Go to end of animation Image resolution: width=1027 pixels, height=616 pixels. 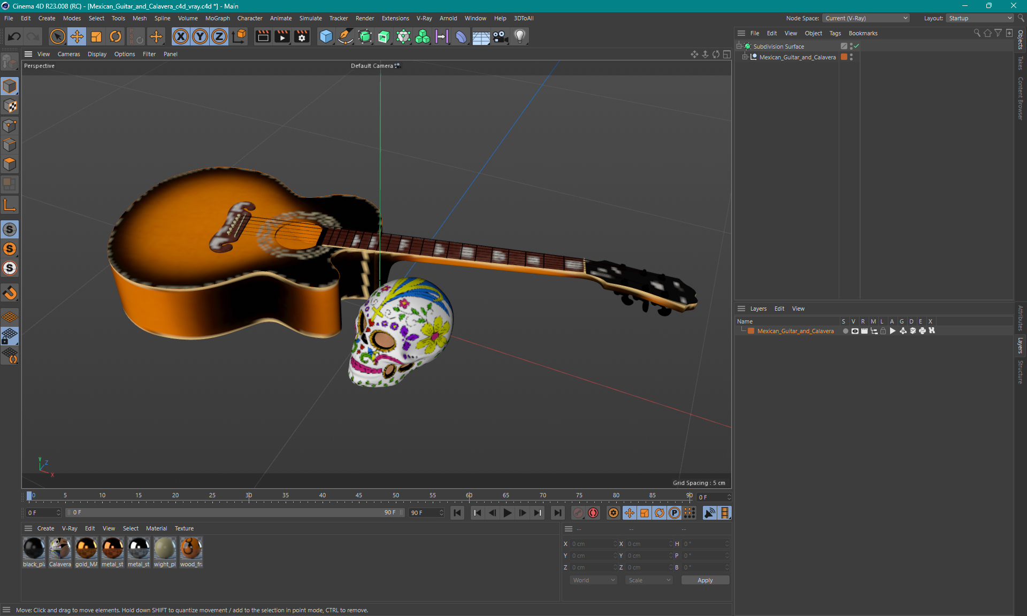(x=557, y=513)
